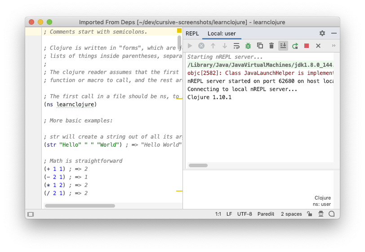Click the green restart REPL icon
The width and height of the screenshot is (365, 252).
(295, 46)
